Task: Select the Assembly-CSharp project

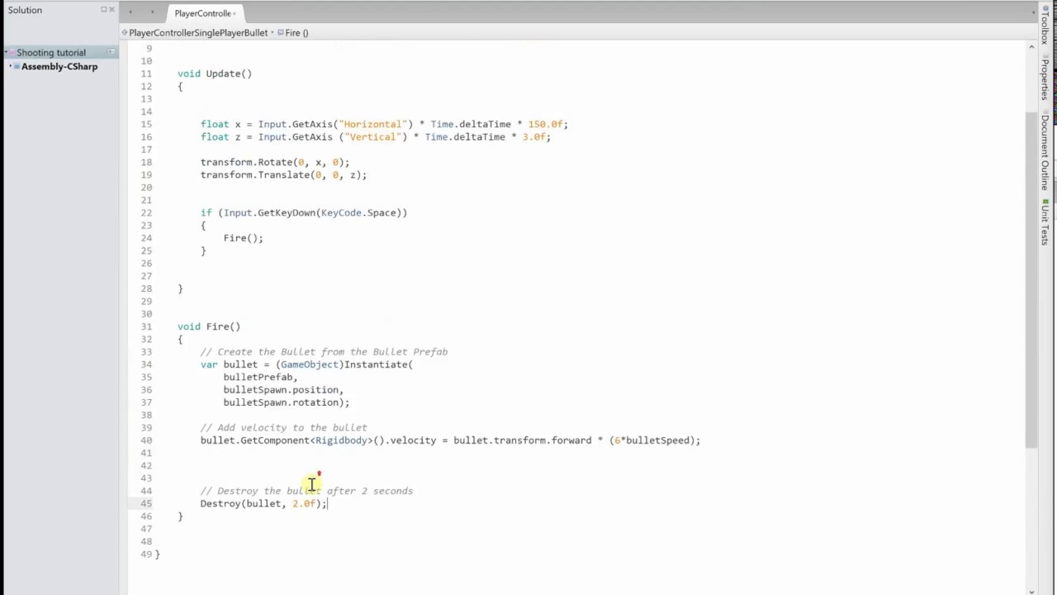Action: pyautogui.click(x=59, y=66)
